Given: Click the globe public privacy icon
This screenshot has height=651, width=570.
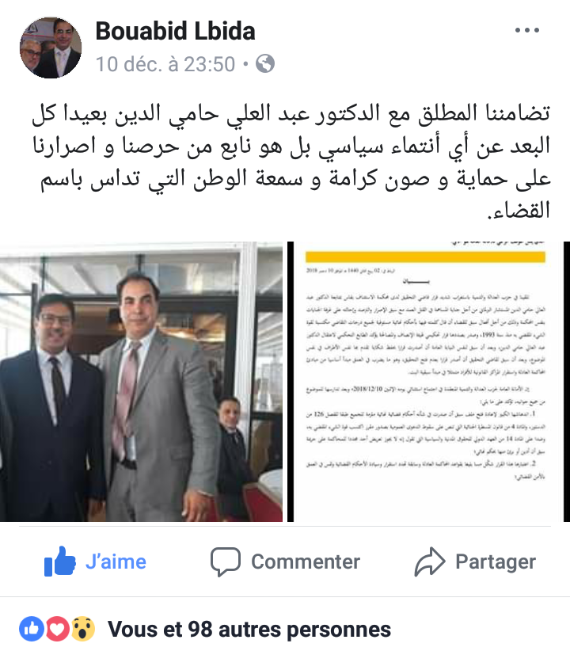Looking at the screenshot, I should click(265, 63).
